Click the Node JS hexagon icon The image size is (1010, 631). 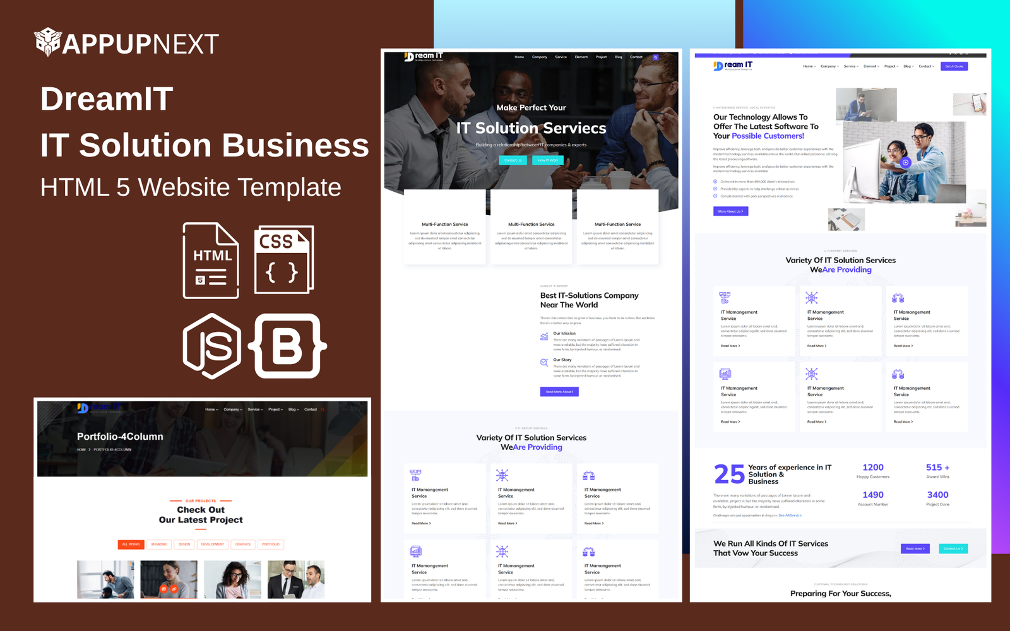(x=212, y=346)
